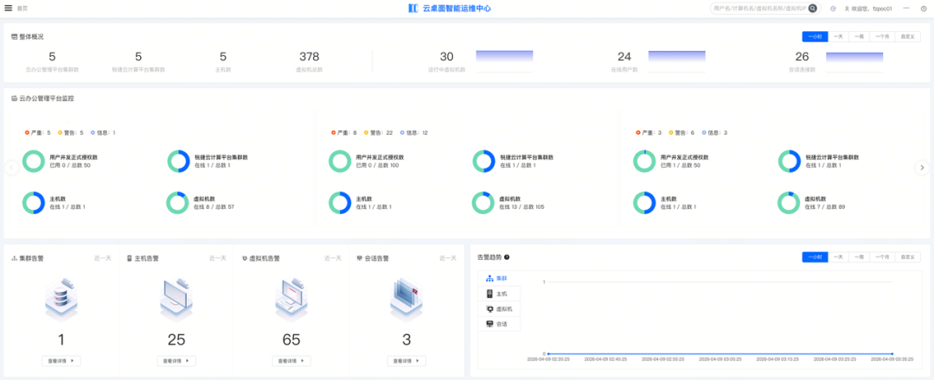This screenshot has width=934, height=380.
Task: Click donut chart for 已用 1 / 总数 50
Action: click(645, 161)
